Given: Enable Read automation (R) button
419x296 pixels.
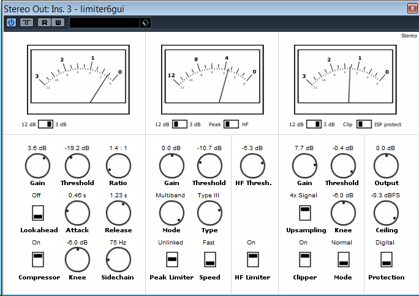Looking at the screenshot, I should (44, 23).
